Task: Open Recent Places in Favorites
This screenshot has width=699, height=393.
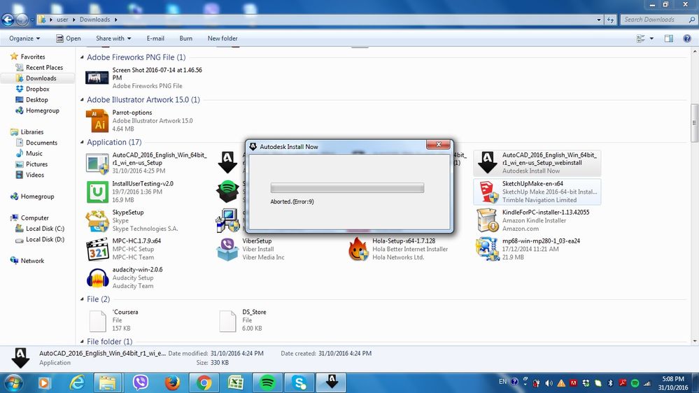Action: 44,67
